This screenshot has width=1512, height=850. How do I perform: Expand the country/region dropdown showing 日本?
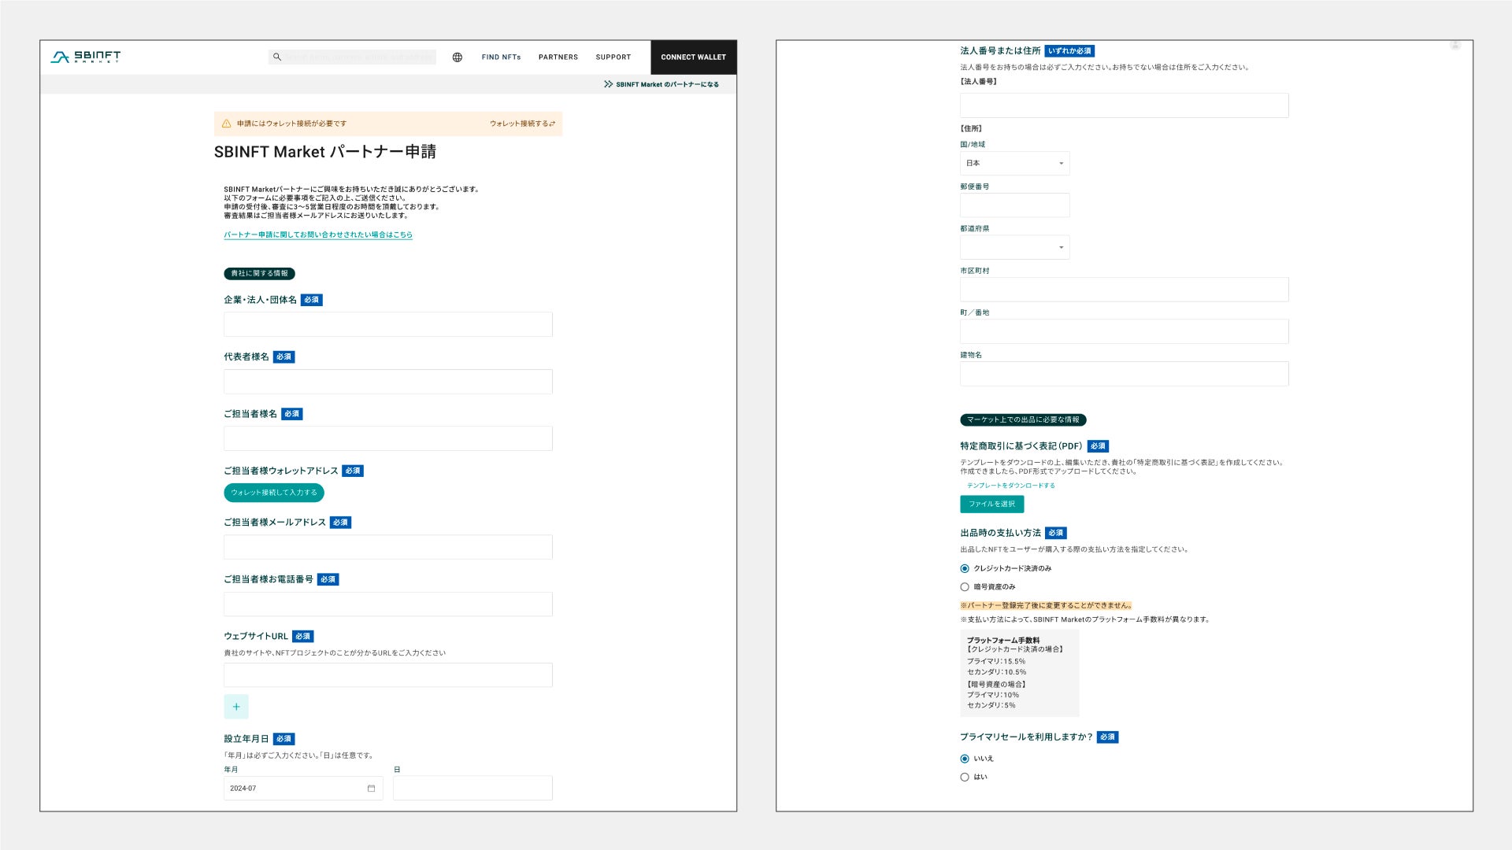click(1014, 163)
